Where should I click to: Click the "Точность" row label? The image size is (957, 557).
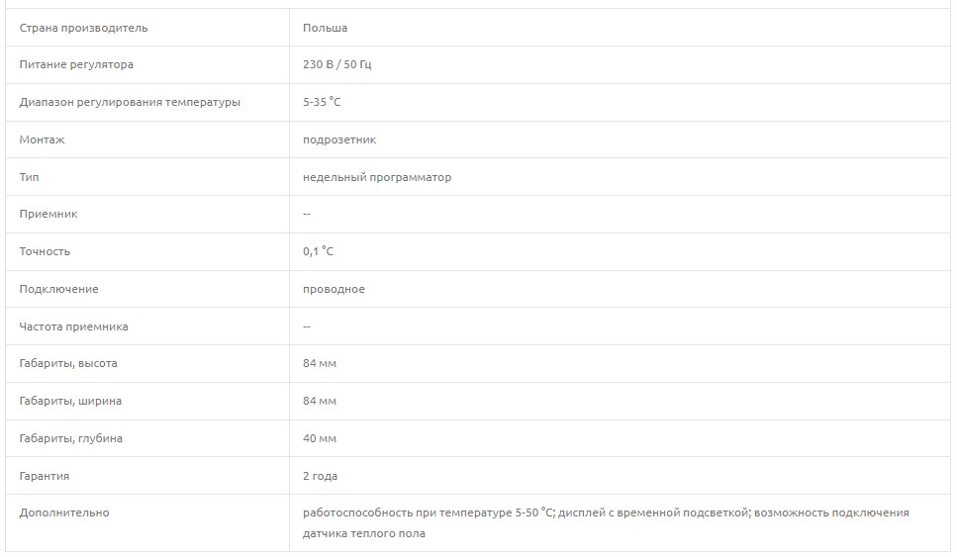(46, 251)
